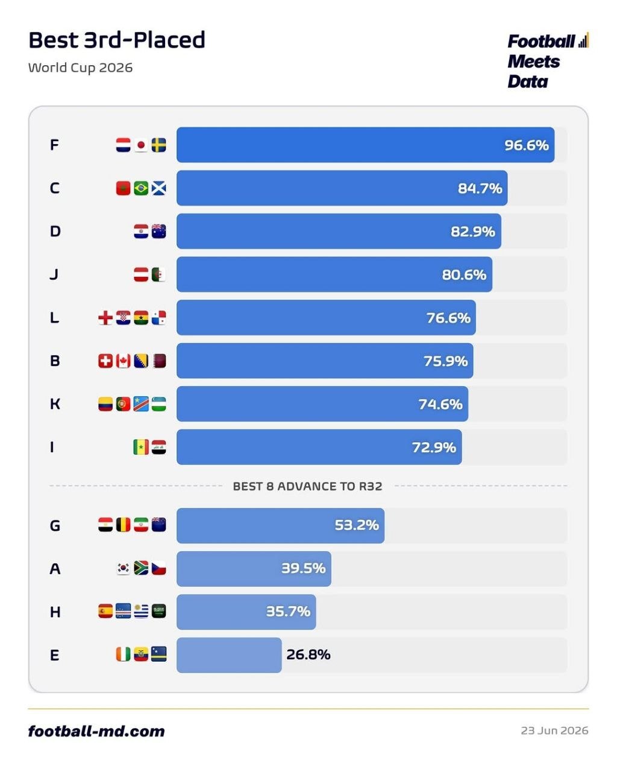Image resolution: width=617 pixels, height=772 pixels.
Task: Select the 96.6% bar for Group F
Action: (365, 145)
